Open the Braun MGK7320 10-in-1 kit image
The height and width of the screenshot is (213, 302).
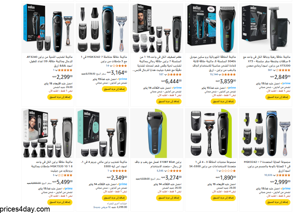[48, 133]
